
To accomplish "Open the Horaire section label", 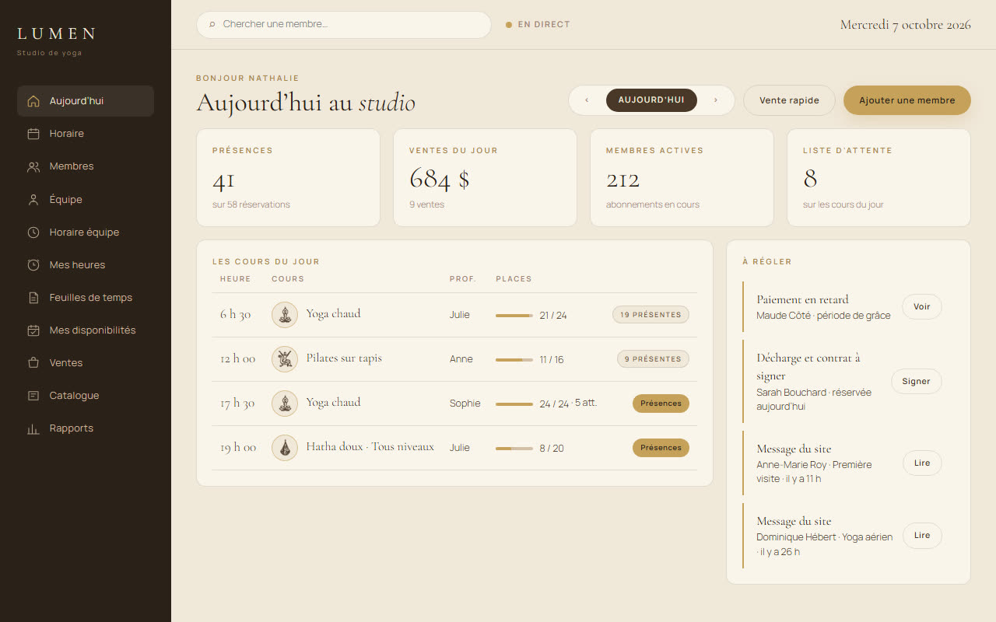I will [x=67, y=134].
